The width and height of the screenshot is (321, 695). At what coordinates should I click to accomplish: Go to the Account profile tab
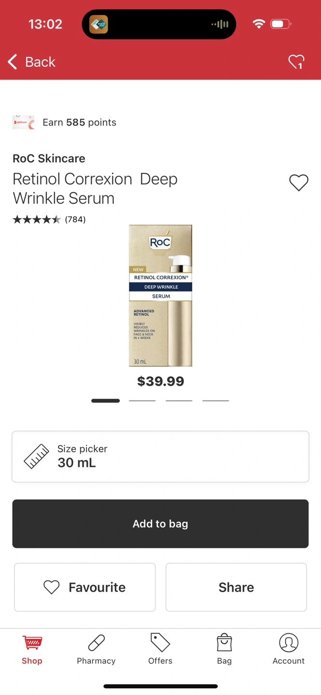point(289,650)
